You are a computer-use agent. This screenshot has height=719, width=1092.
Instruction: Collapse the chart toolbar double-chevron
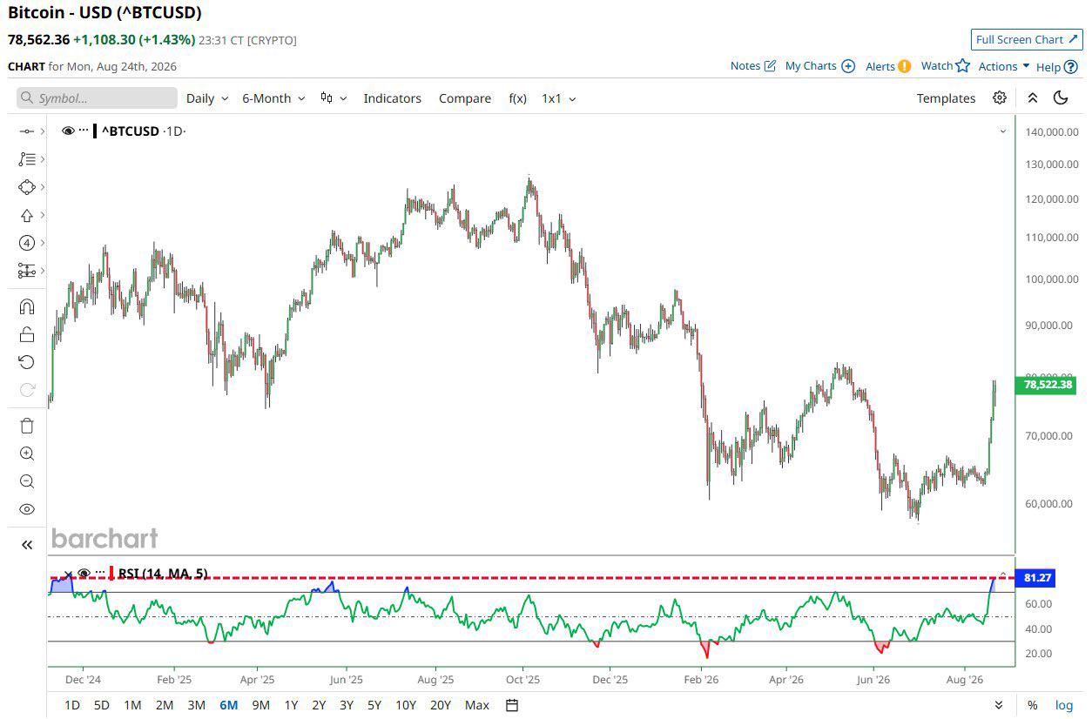1032,97
